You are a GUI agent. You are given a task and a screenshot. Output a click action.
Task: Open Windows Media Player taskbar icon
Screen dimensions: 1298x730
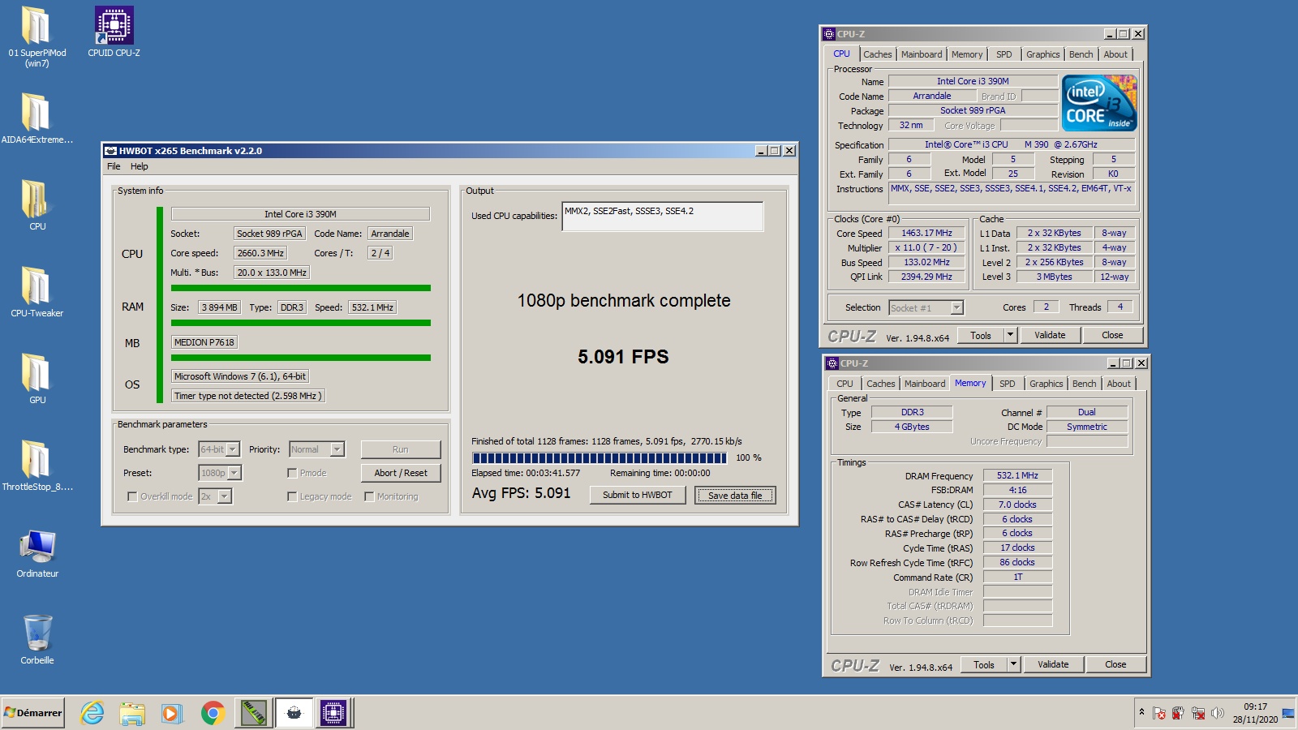171,713
